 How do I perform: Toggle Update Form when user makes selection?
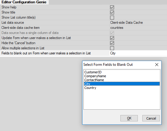pyautogui.click(x=112, y=38)
